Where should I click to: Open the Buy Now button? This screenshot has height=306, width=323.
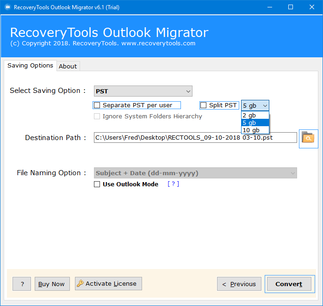(52, 284)
